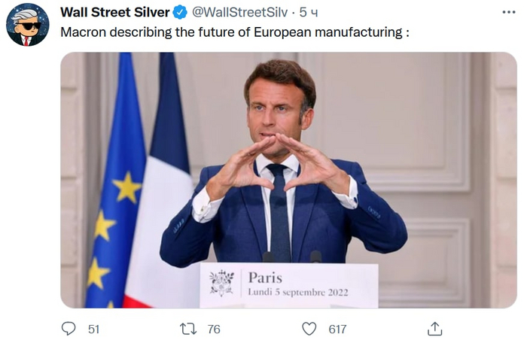527x343 pixels.
Task: Open the tweet via the 5 ч timestamp
Action: pos(309,13)
